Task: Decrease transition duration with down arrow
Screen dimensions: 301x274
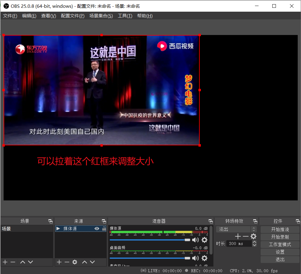Action: 254,245
